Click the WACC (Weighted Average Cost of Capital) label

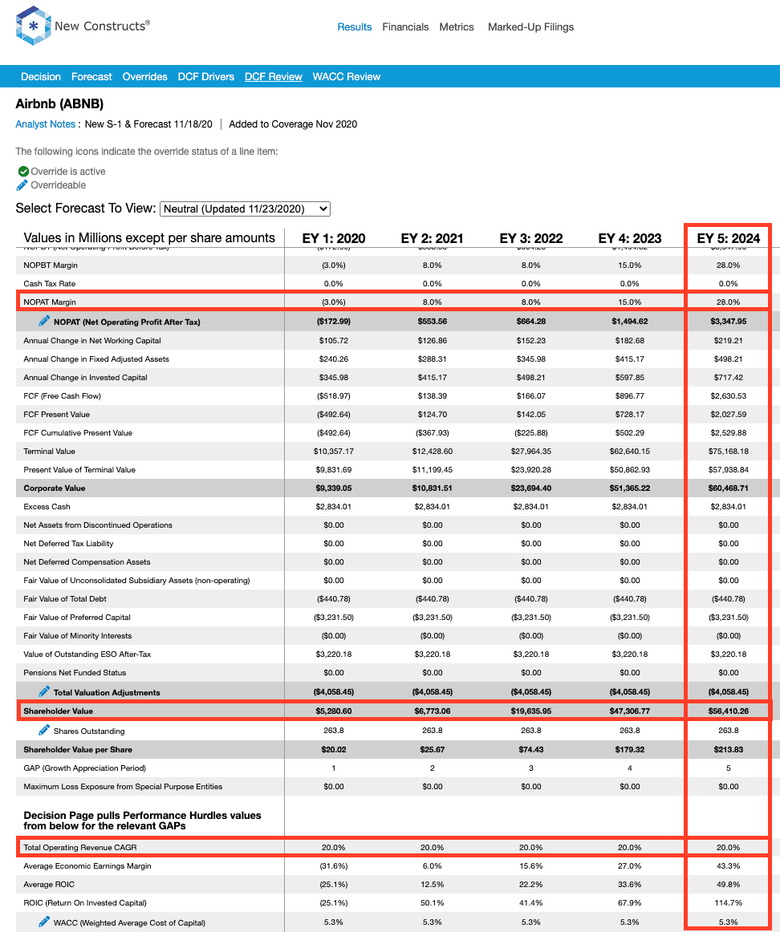click(130, 923)
